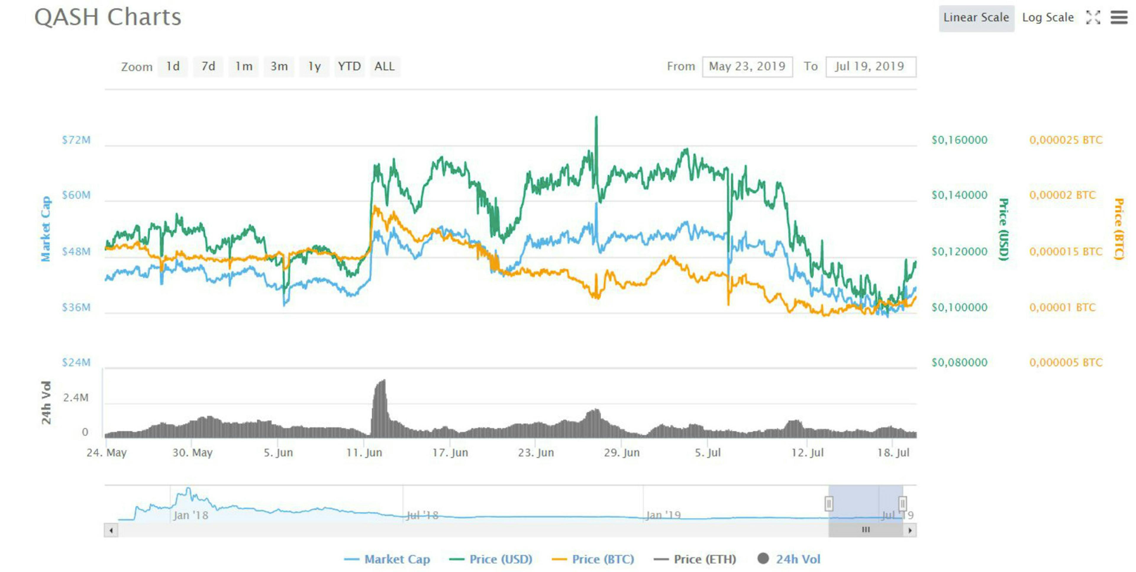The image size is (1136, 572).
Task: Switch chart to Log Scale
Action: (x=1048, y=18)
